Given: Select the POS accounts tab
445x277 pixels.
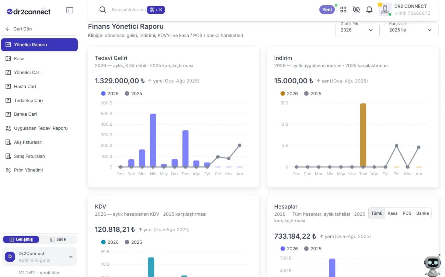Looking at the screenshot, I should 407,213.
